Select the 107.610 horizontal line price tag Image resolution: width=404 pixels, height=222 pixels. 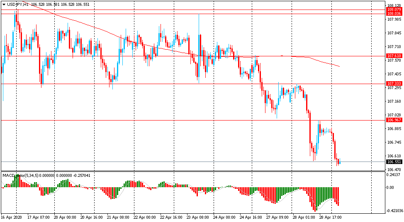pos(394,56)
